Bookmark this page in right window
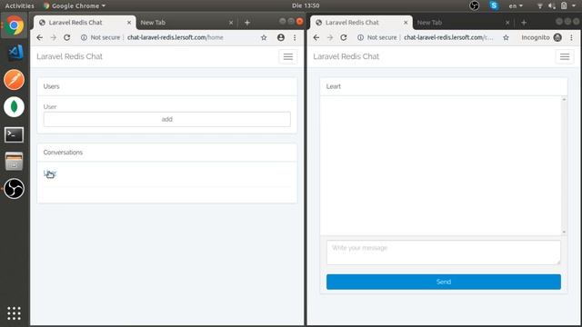582x327 pixels. pos(506,37)
